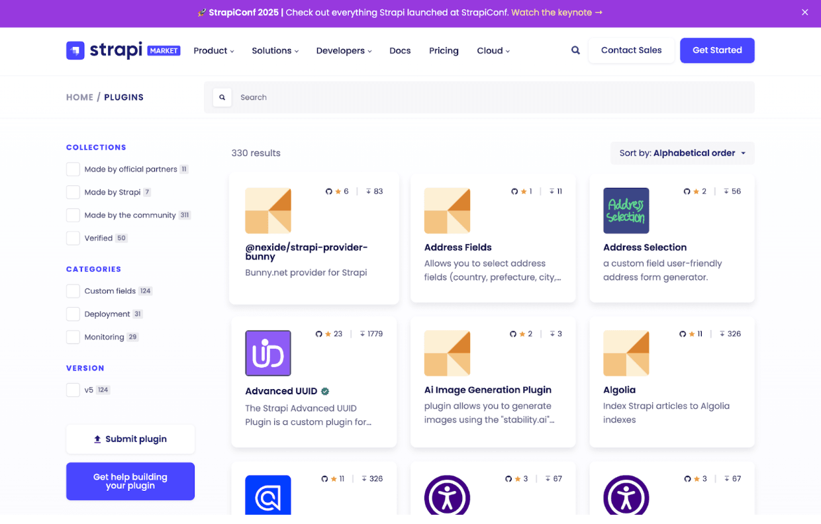Expand the Product menu
The height and width of the screenshot is (524, 821).
click(214, 51)
